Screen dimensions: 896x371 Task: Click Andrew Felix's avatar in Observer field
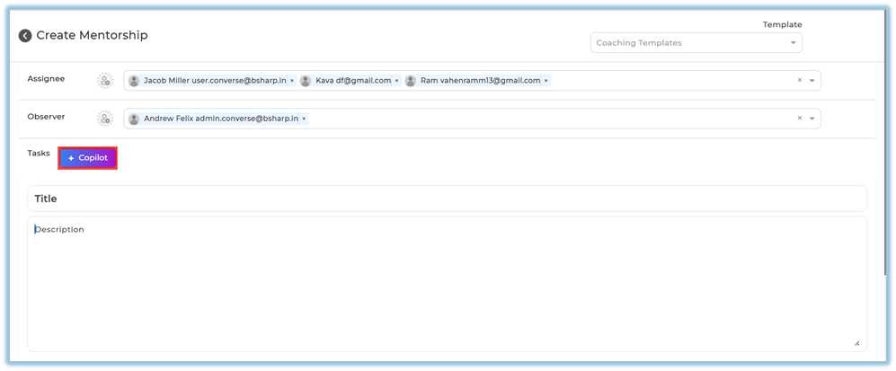[x=134, y=119]
